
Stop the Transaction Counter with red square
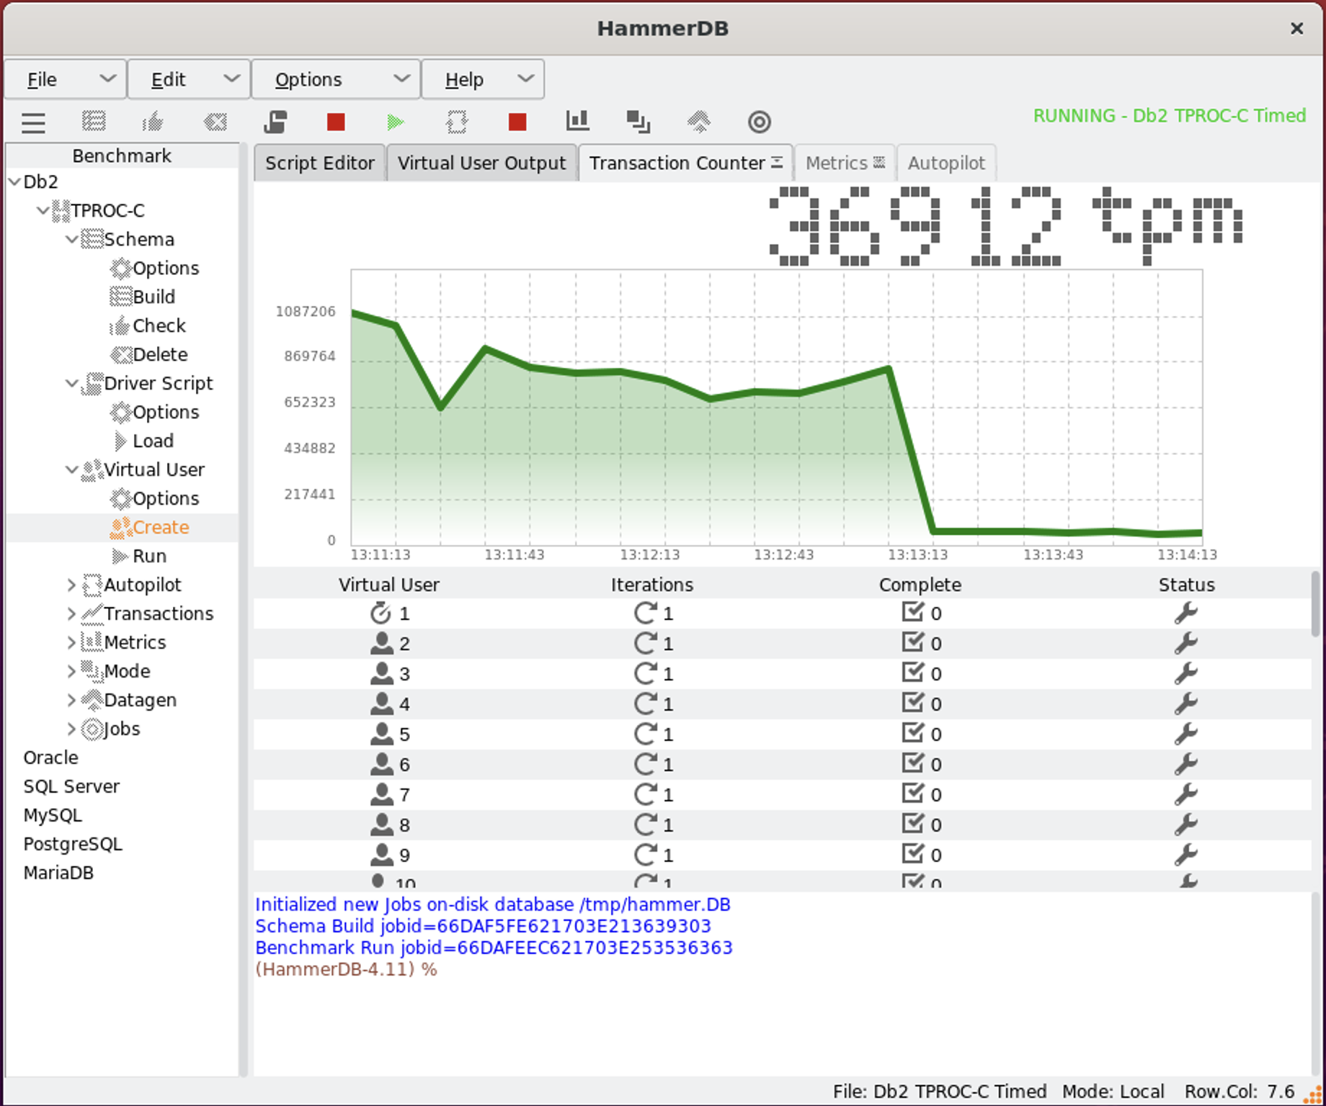517,122
